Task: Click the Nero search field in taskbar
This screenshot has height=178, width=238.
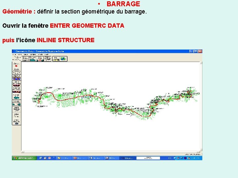Action: coord(148,158)
